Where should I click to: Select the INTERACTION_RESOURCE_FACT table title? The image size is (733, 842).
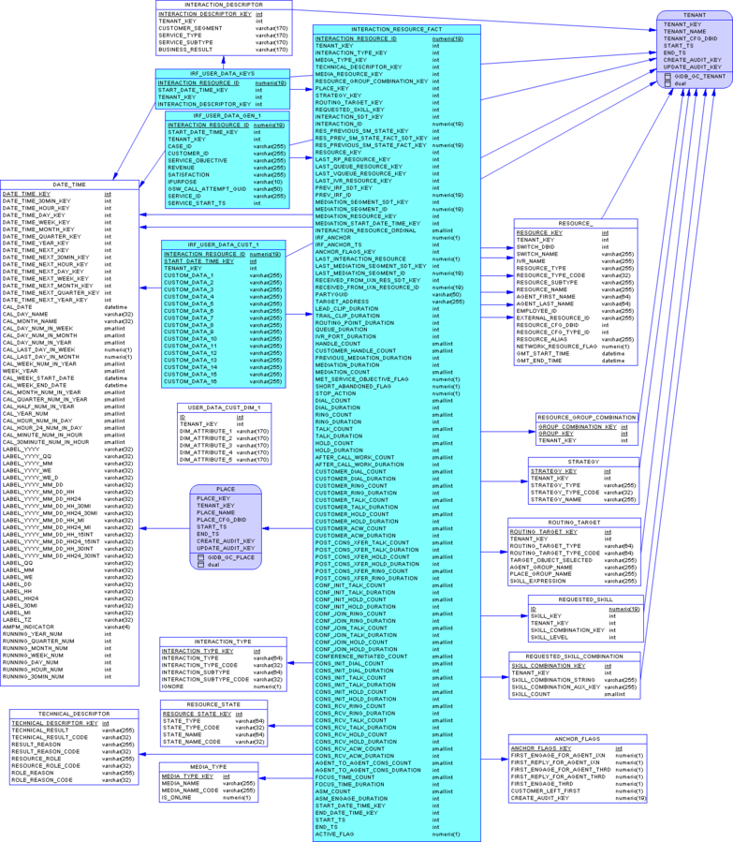tap(397, 29)
